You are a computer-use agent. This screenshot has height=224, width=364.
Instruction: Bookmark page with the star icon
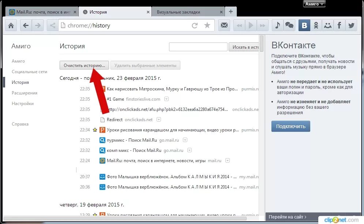[207, 25]
